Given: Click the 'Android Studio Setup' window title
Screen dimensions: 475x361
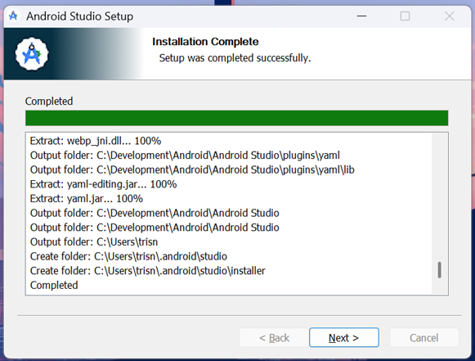Looking at the screenshot, I should pos(79,16).
